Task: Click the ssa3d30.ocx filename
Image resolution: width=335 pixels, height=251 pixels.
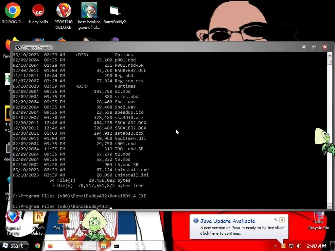Action: tap(129, 118)
